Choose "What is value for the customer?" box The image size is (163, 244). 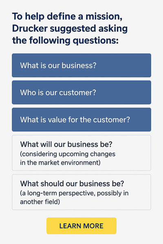coord(81,120)
